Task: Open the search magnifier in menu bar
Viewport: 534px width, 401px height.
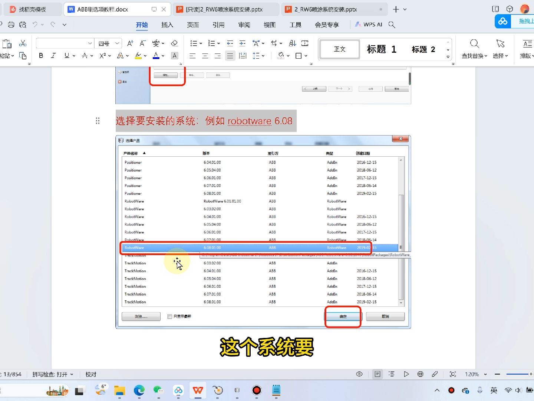Action: 392,25
